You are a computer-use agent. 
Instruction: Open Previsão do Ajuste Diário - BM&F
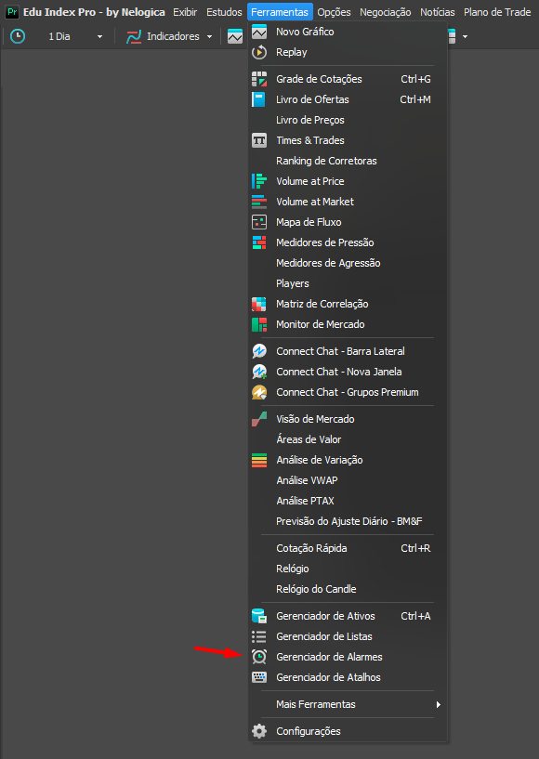[x=348, y=521]
